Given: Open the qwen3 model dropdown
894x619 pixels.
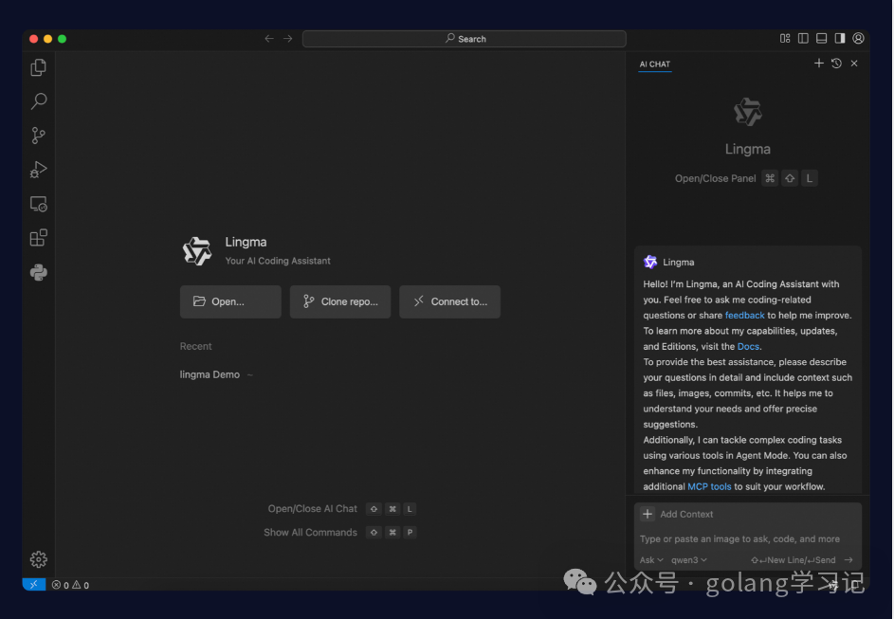Looking at the screenshot, I should click(688, 560).
